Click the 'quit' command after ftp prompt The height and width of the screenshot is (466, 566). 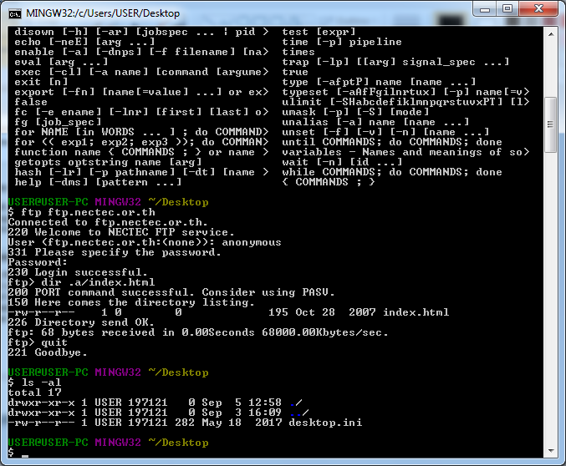(x=54, y=342)
